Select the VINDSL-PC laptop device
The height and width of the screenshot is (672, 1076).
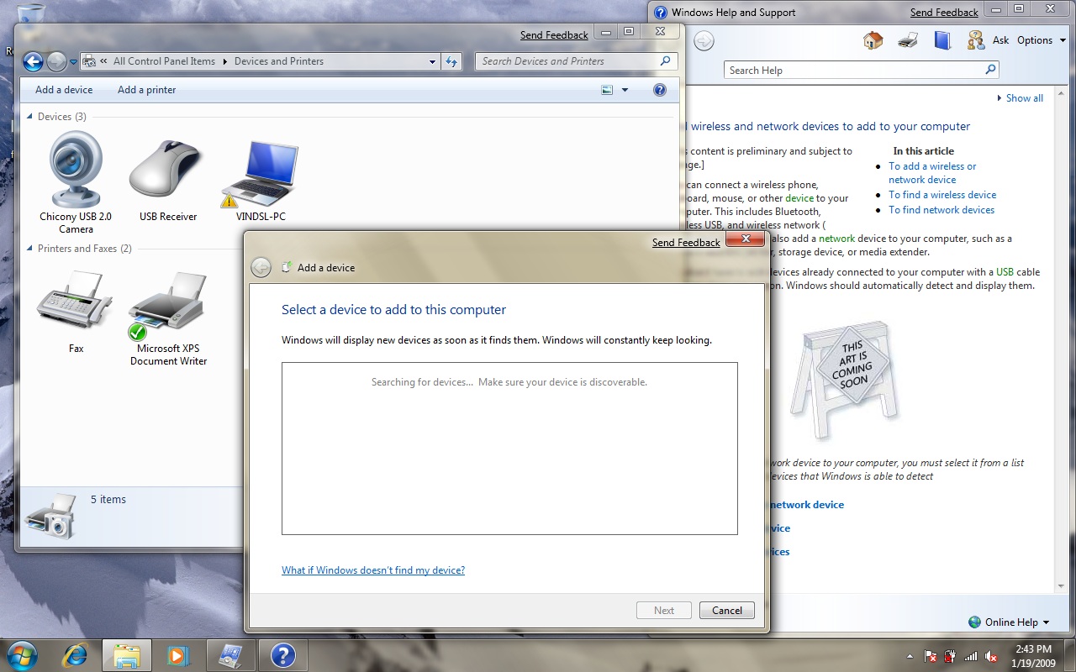261,174
